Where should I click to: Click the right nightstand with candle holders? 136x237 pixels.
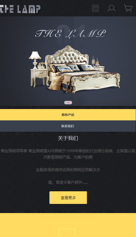(x=98, y=65)
